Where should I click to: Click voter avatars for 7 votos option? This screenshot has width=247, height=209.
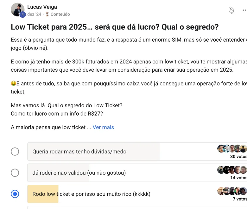tap(232, 191)
